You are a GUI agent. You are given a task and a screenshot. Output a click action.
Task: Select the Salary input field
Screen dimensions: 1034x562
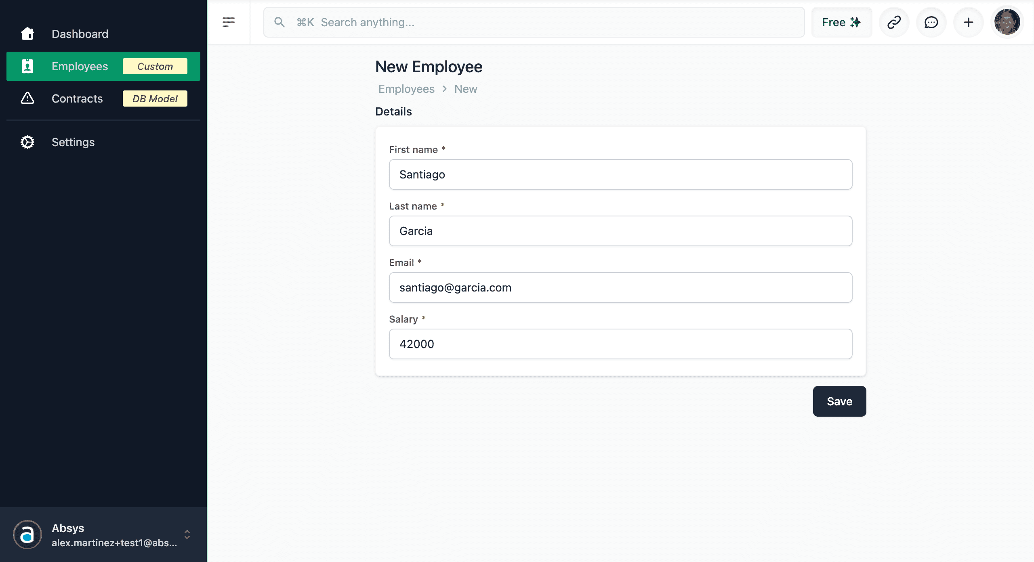coord(620,344)
